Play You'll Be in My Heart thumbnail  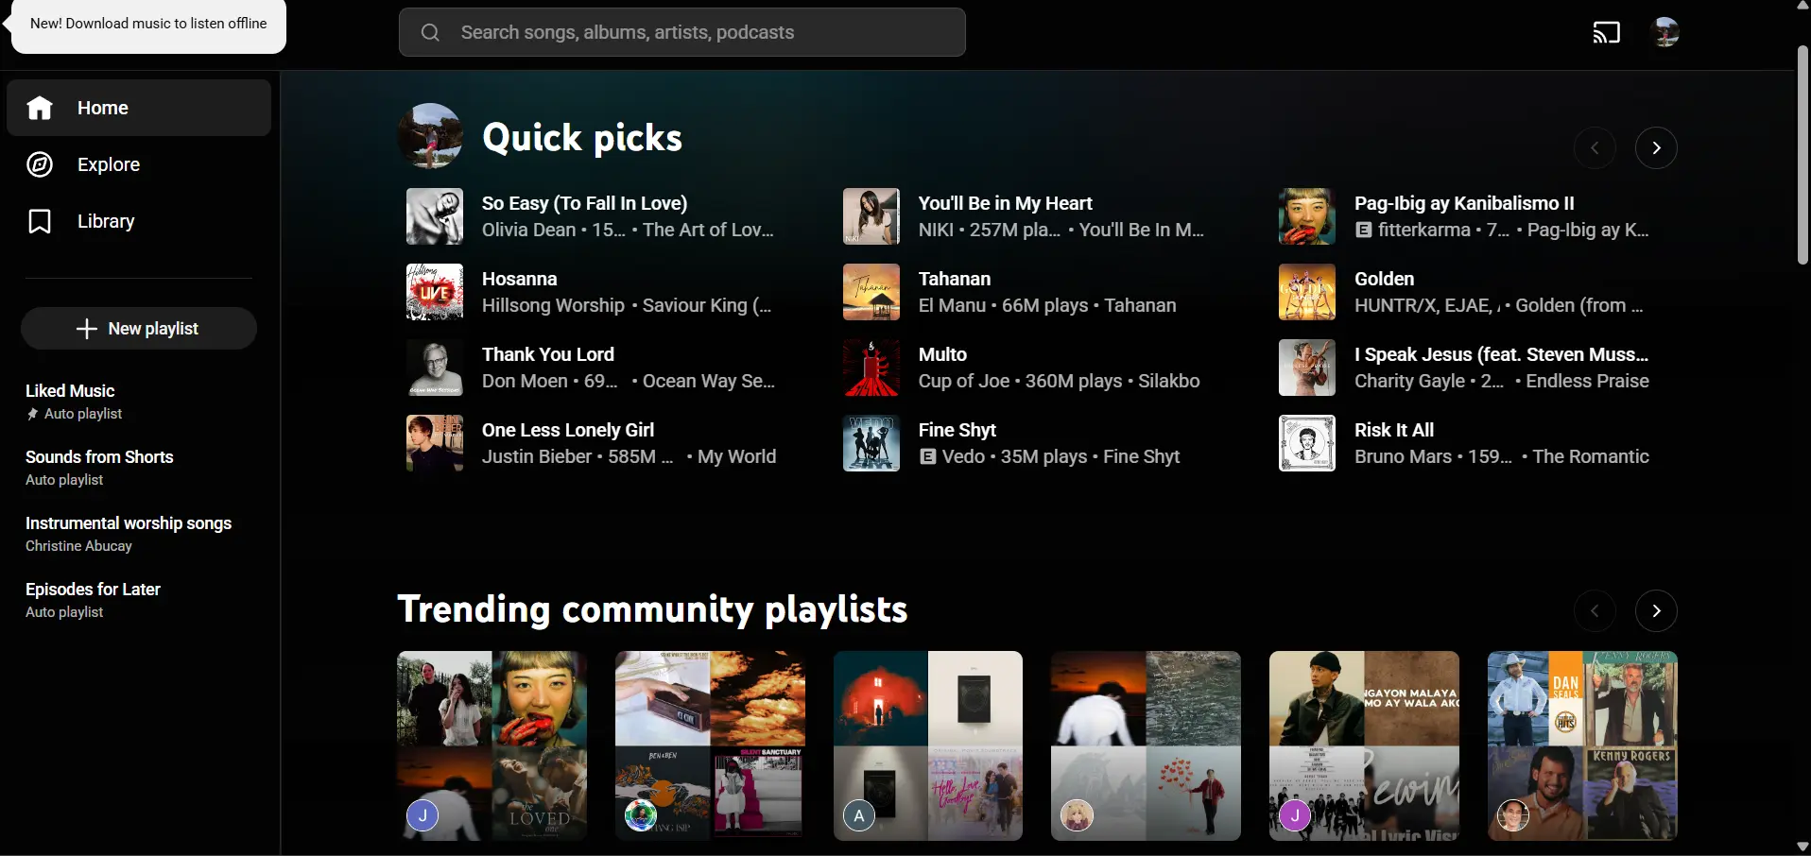point(871,216)
